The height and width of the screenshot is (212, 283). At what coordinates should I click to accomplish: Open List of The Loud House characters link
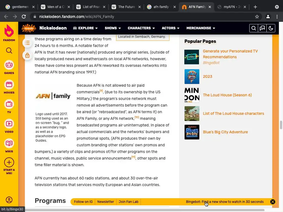pos(233,113)
